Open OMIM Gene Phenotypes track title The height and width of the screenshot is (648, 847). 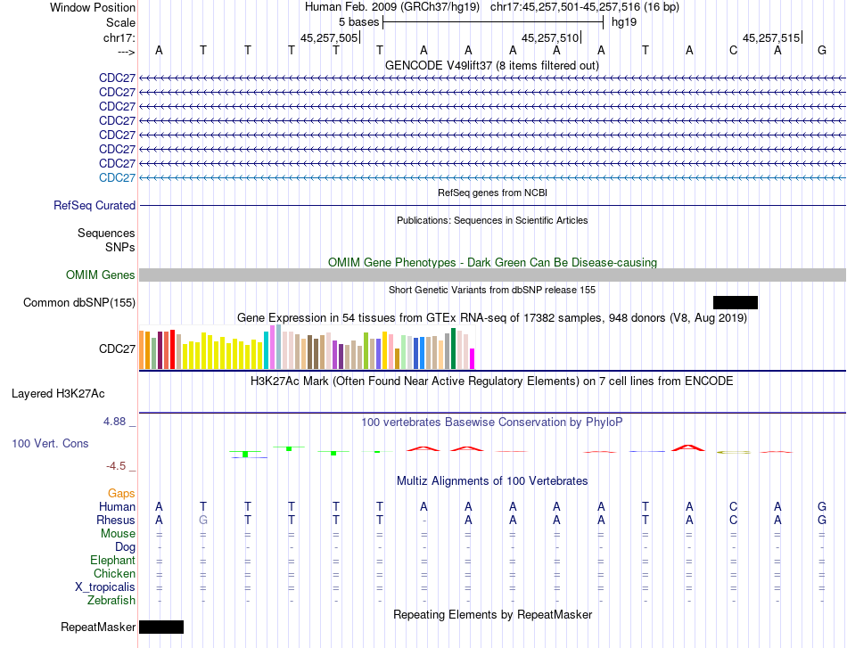tap(492, 262)
